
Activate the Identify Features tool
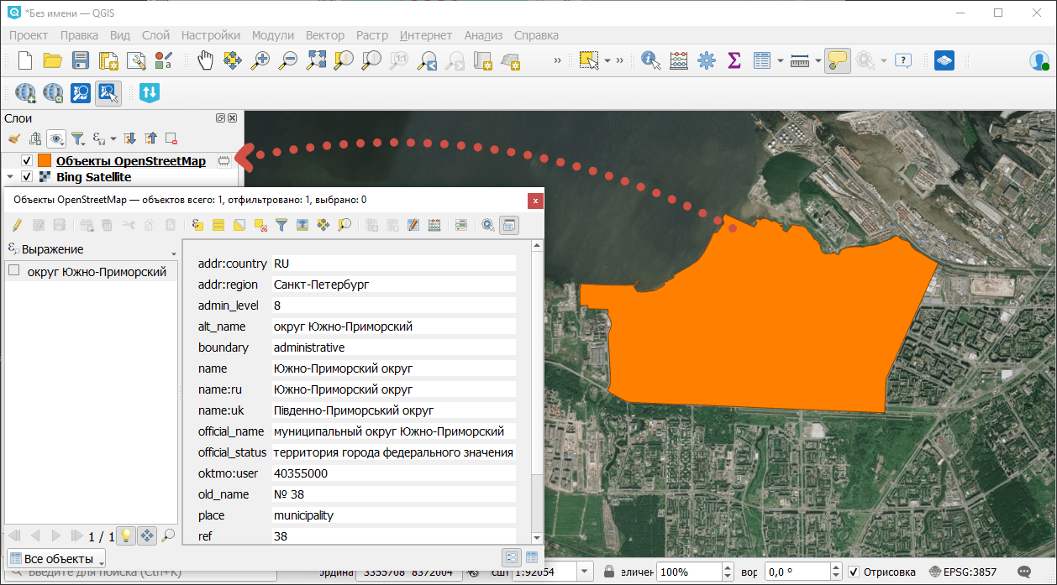point(649,60)
